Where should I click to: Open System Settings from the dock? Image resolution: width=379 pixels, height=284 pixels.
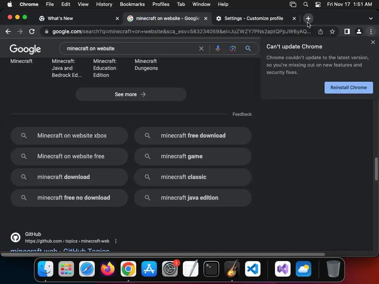[170, 269]
